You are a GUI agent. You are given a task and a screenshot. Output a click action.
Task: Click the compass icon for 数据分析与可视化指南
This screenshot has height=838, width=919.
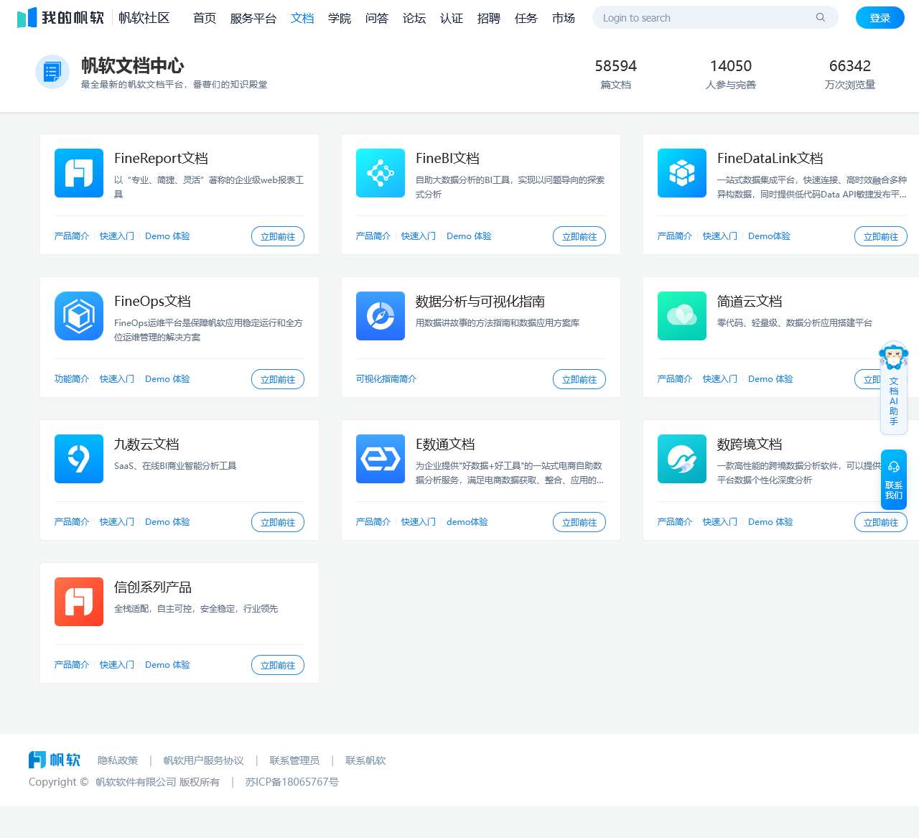[x=381, y=316]
